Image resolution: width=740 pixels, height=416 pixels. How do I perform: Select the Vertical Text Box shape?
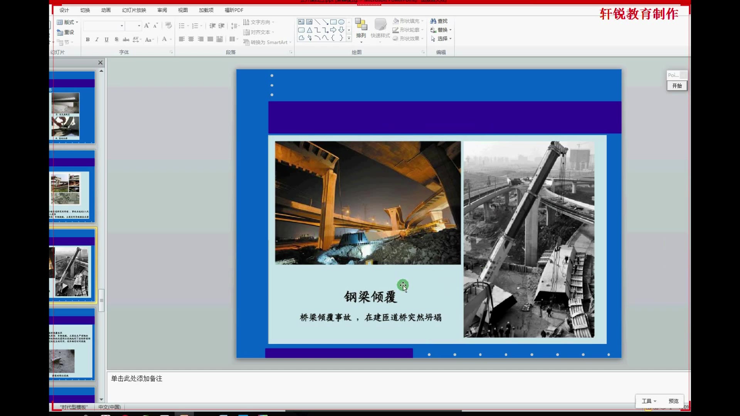309,22
